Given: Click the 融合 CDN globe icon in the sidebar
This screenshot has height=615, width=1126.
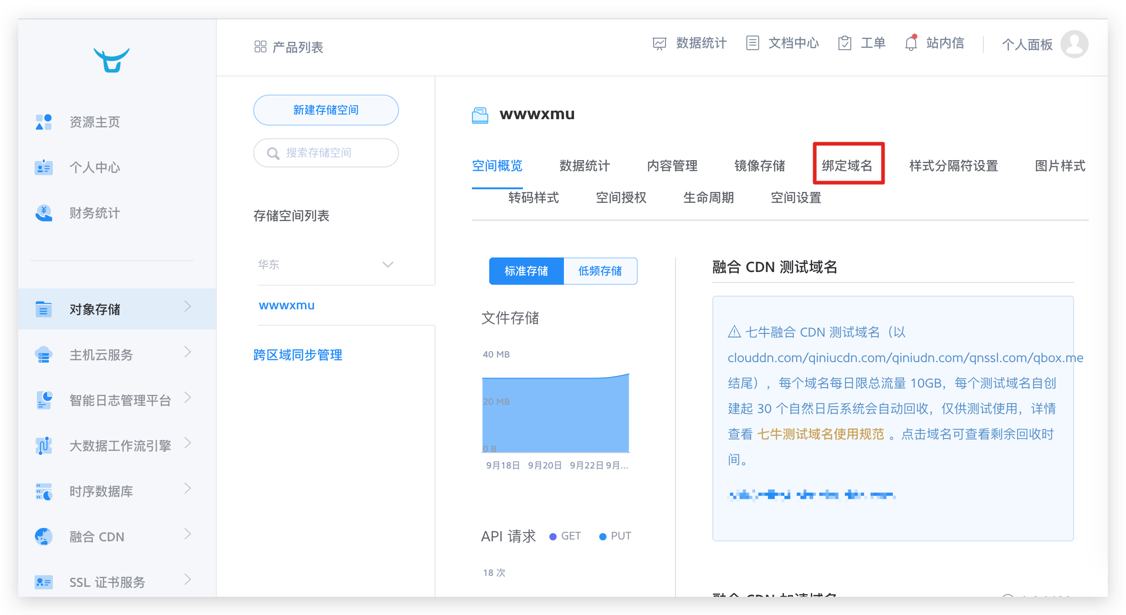Looking at the screenshot, I should click(44, 537).
